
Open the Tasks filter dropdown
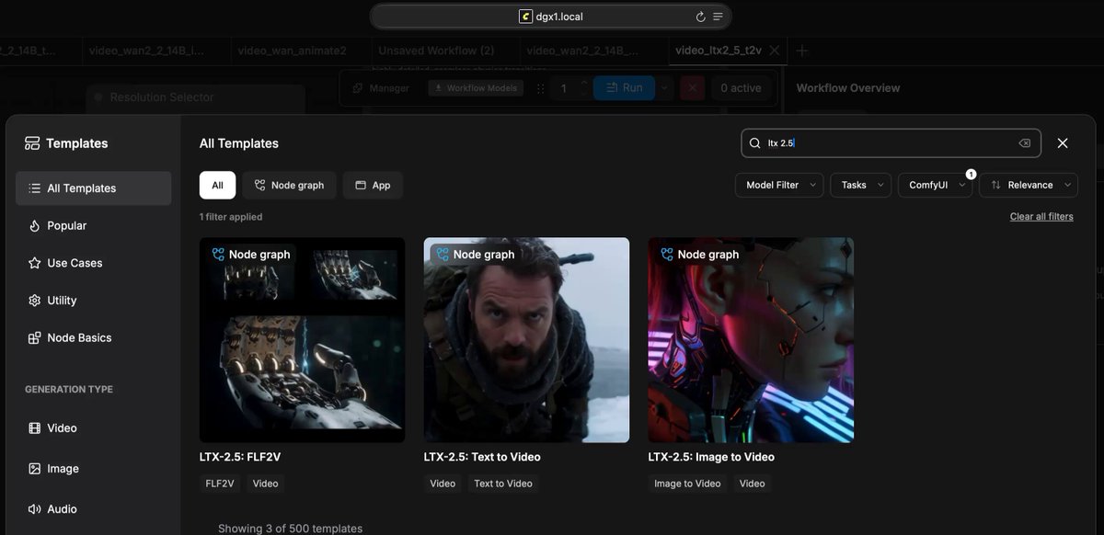tap(860, 185)
